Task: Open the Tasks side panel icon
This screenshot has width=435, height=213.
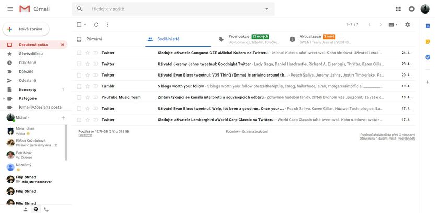Action: click(x=428, y=57)
